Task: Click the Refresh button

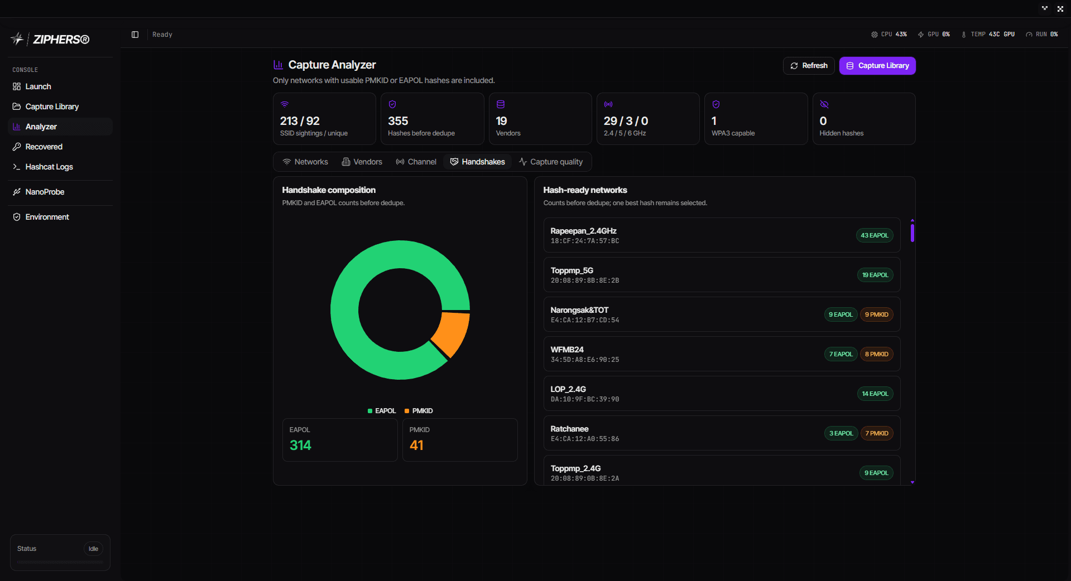Action: point(809,66)
